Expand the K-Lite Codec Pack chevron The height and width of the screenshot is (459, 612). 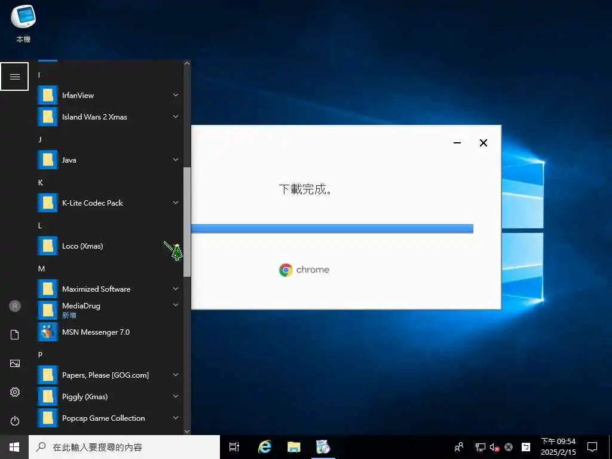click(176, 203)
